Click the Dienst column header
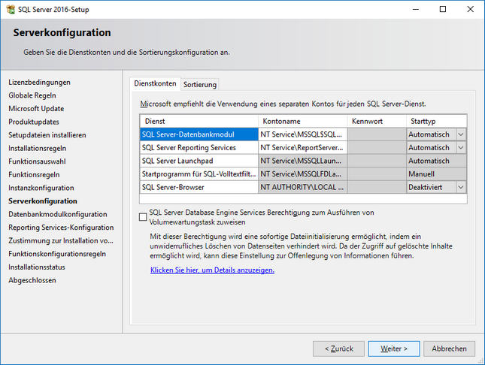Image resolution: width=485 pixels, height=365 pixels. point(199,121)
